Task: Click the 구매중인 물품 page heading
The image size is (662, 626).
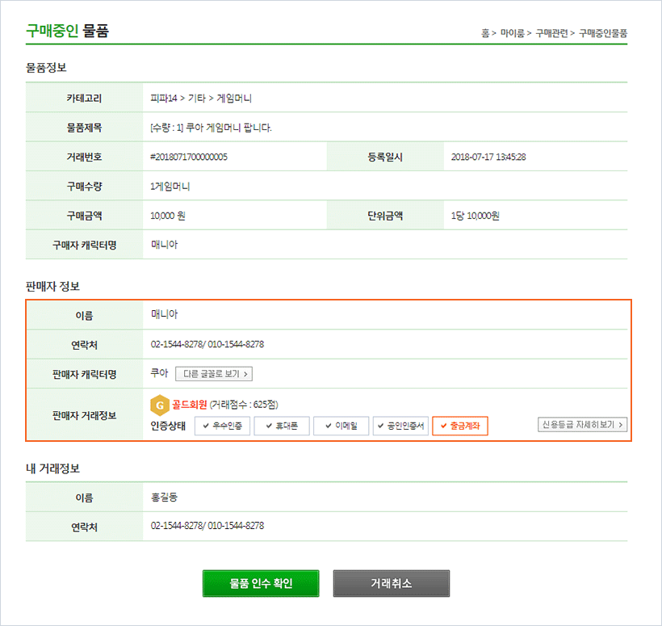Action: (x=67, y=32)
